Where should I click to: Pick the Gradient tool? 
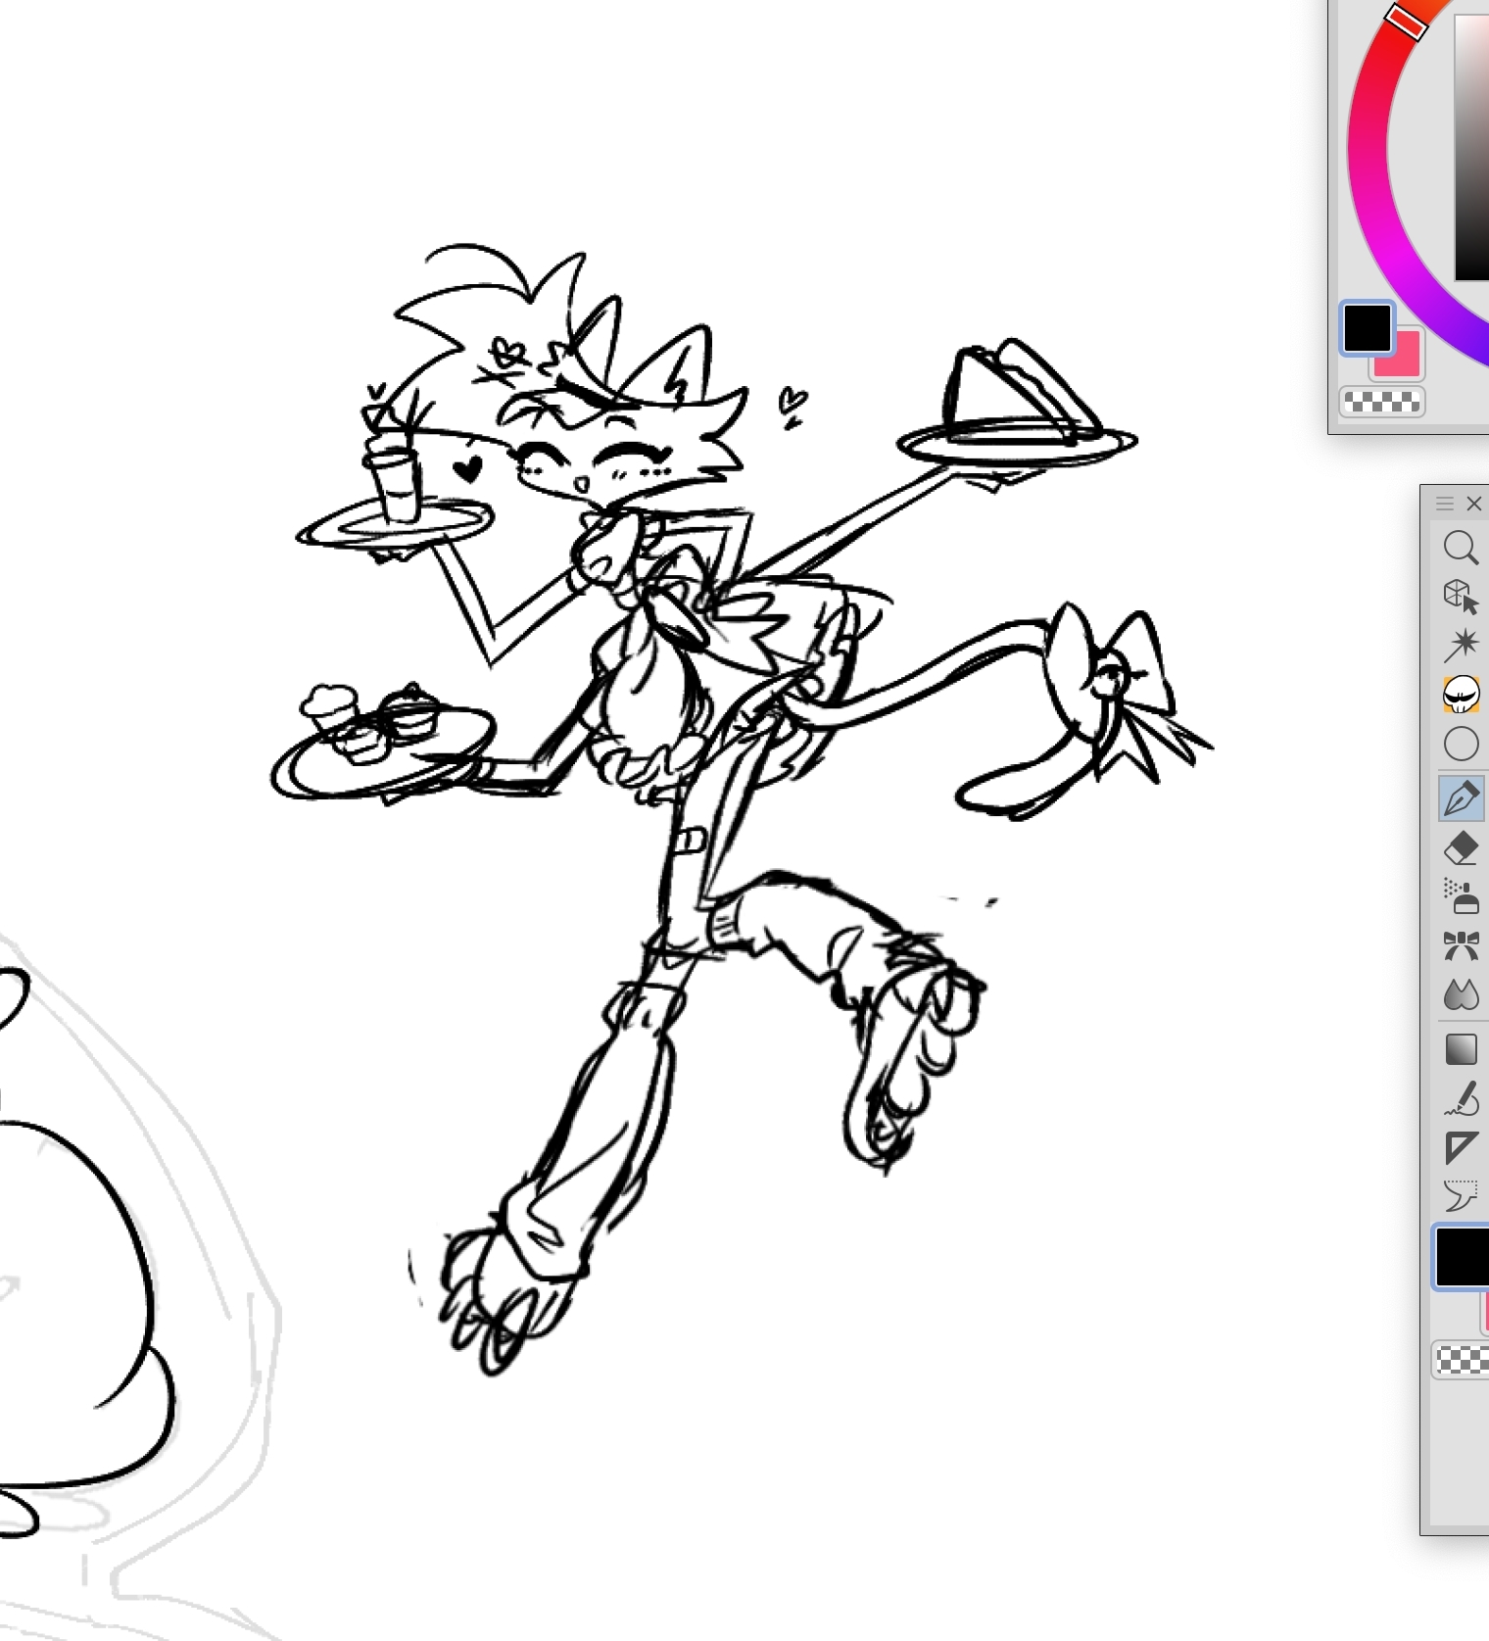(1461, 1049)
